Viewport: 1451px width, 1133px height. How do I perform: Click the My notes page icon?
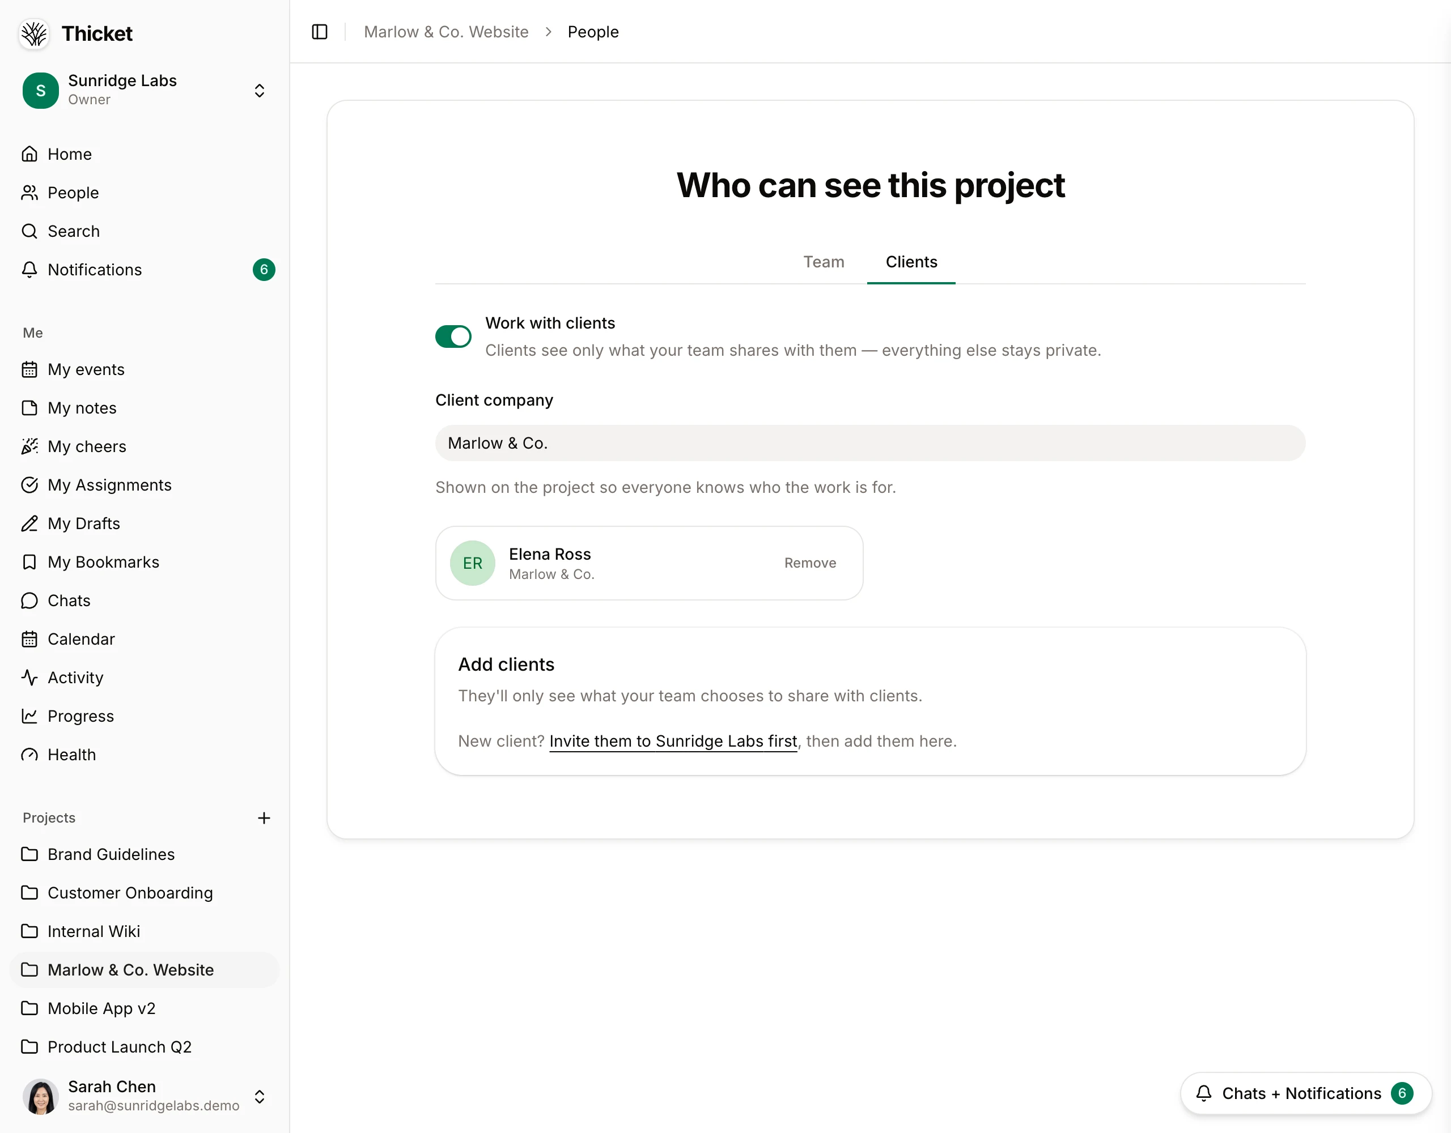29,408
